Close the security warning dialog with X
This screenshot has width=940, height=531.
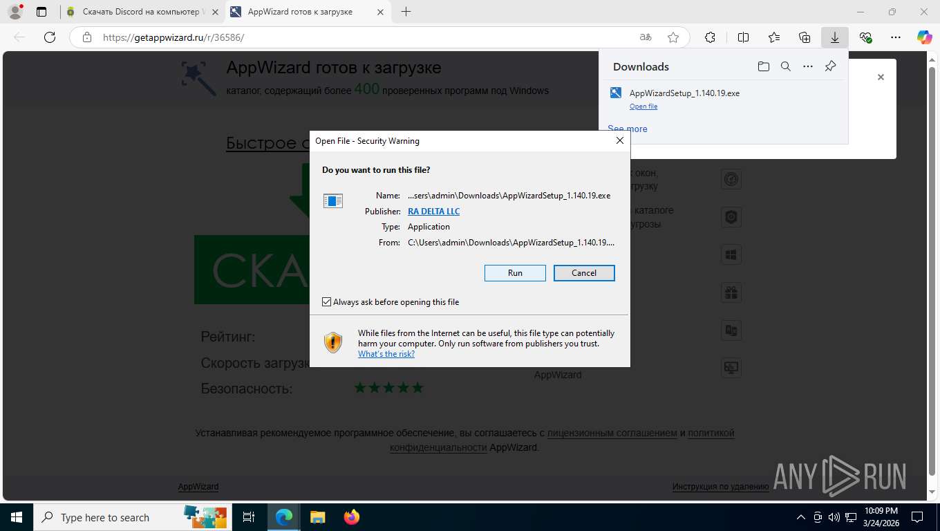pos(619,140)
